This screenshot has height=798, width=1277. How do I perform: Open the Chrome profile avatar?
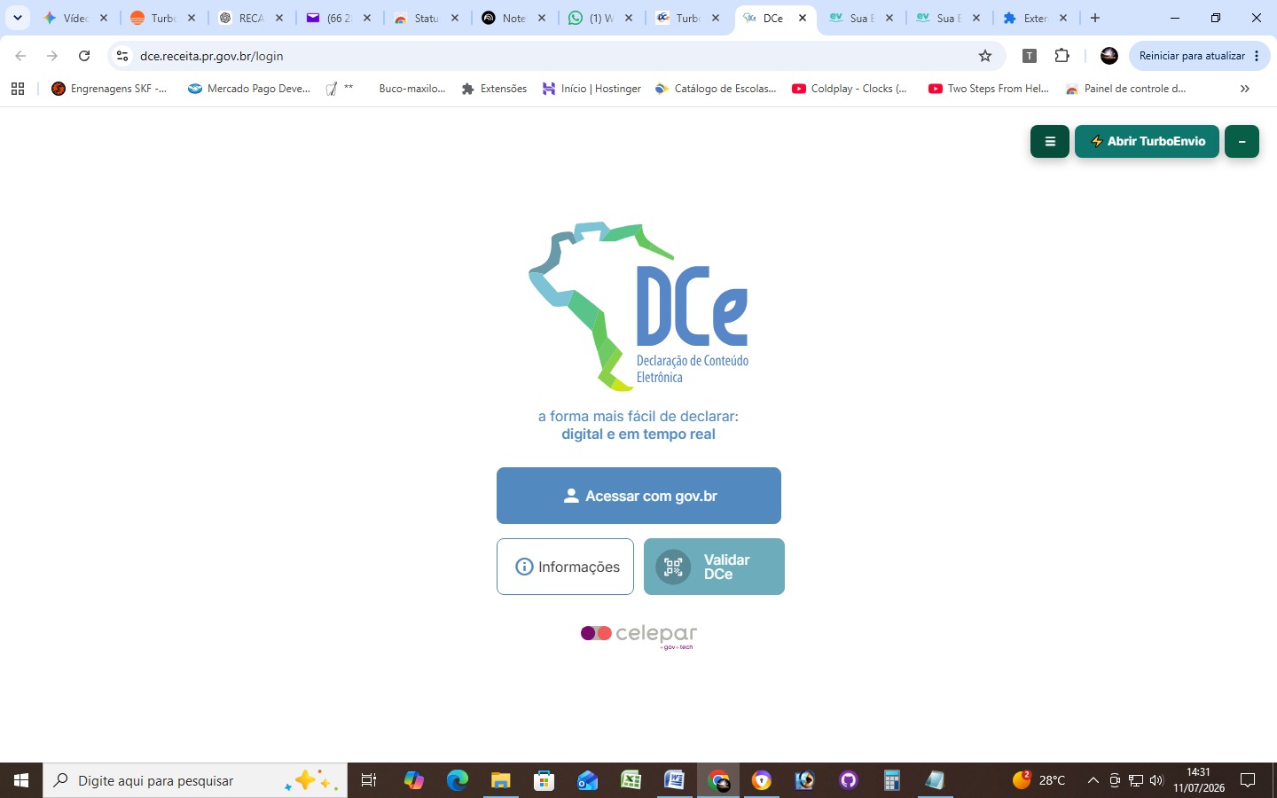tap(1109, 56)
